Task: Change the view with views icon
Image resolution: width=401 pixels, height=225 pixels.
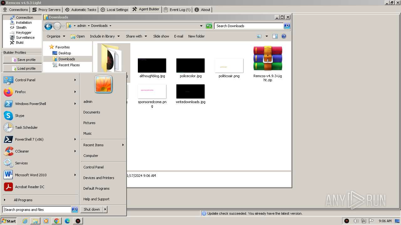Action: 259,36
